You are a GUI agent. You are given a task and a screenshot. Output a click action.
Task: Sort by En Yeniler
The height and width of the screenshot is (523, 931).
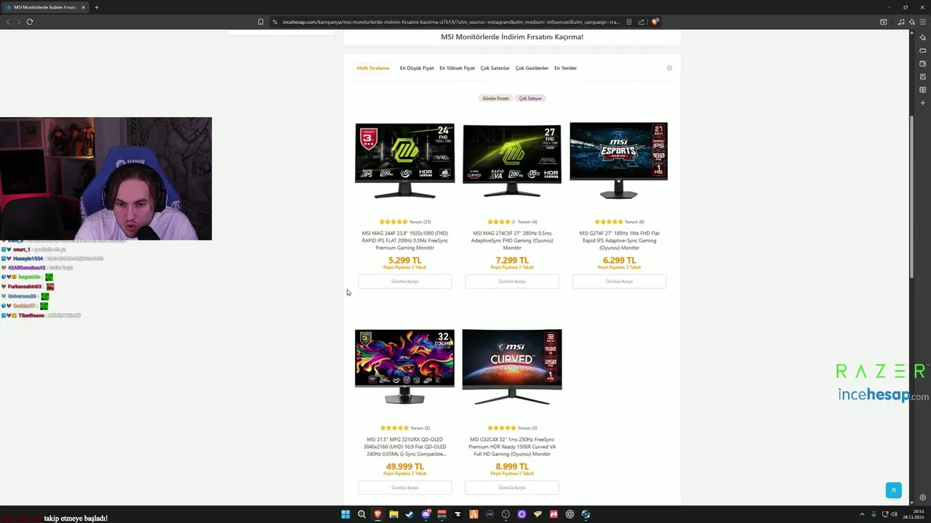565,68
